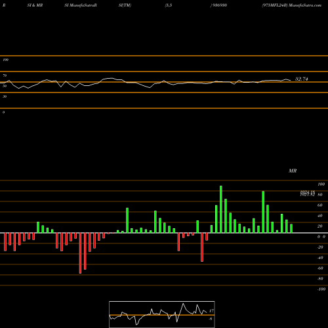The image size is (328, 328).
Task: Click the MR axis label -20
Action: pyautogui.click(x=320, y=247)
